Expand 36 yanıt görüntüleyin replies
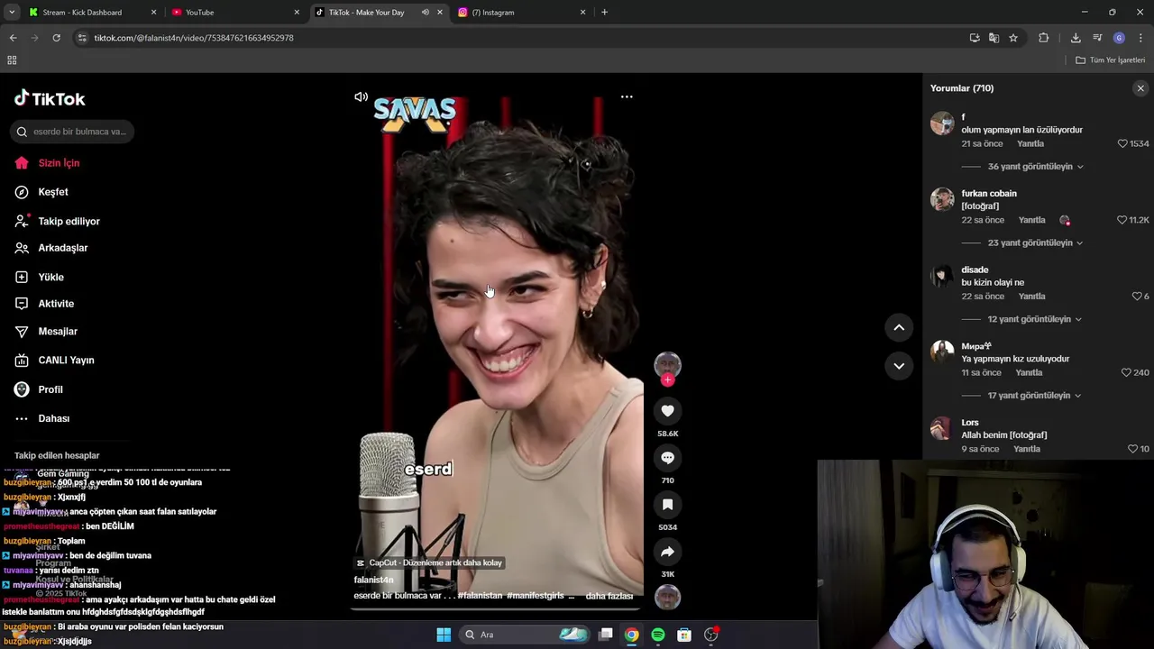 pos(1035,167)
